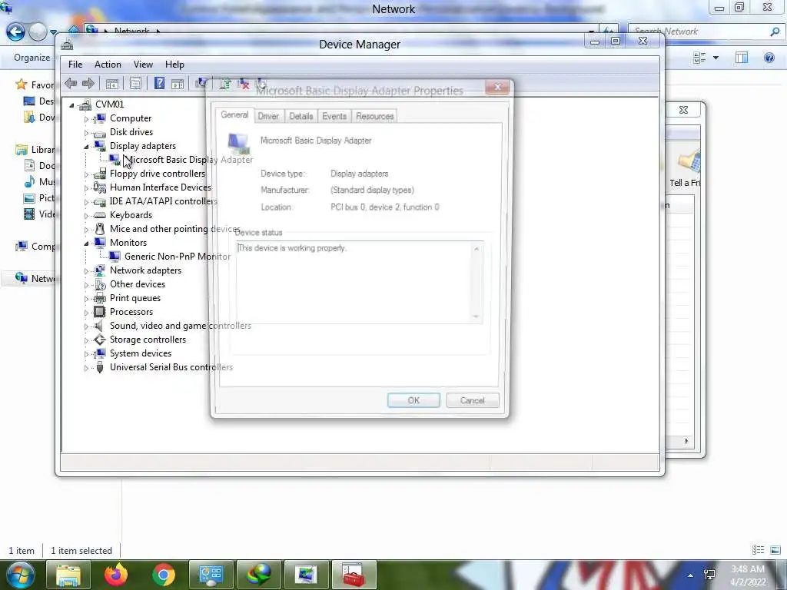The height and width of the screenshot is (590, 787).
Task: Close the Microsoft Basic Display Adapter Properties dialog
Action: pyautogui.click(x=497, y=88)
